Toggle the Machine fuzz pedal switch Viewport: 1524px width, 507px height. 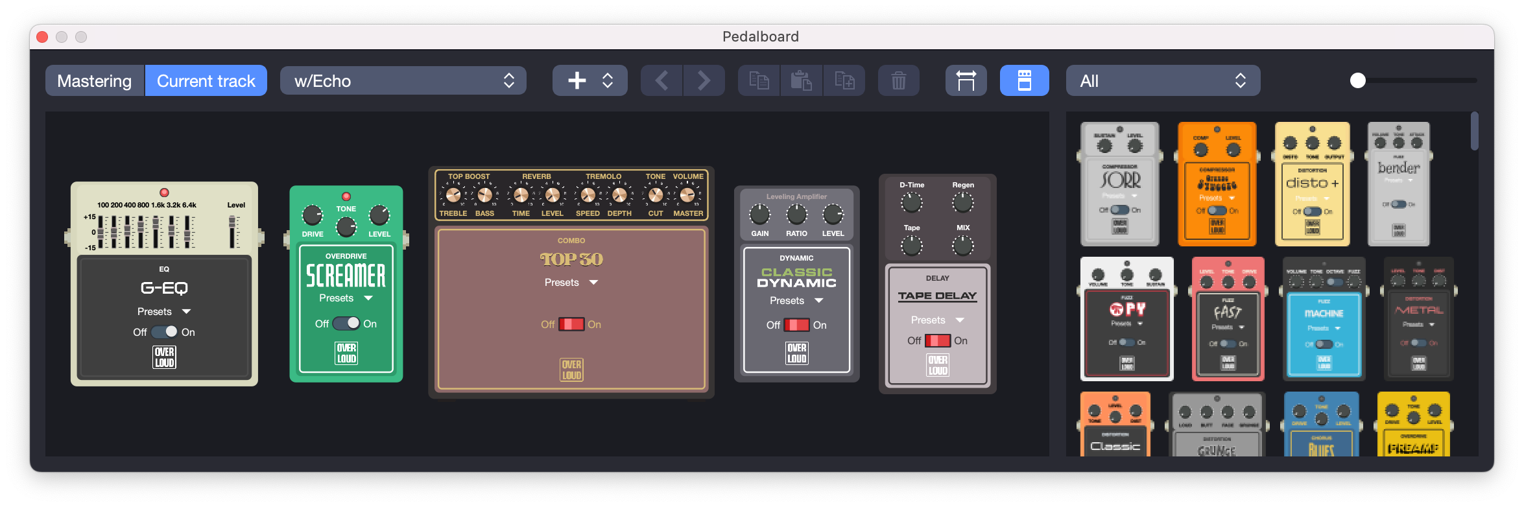pos(1324,344)
